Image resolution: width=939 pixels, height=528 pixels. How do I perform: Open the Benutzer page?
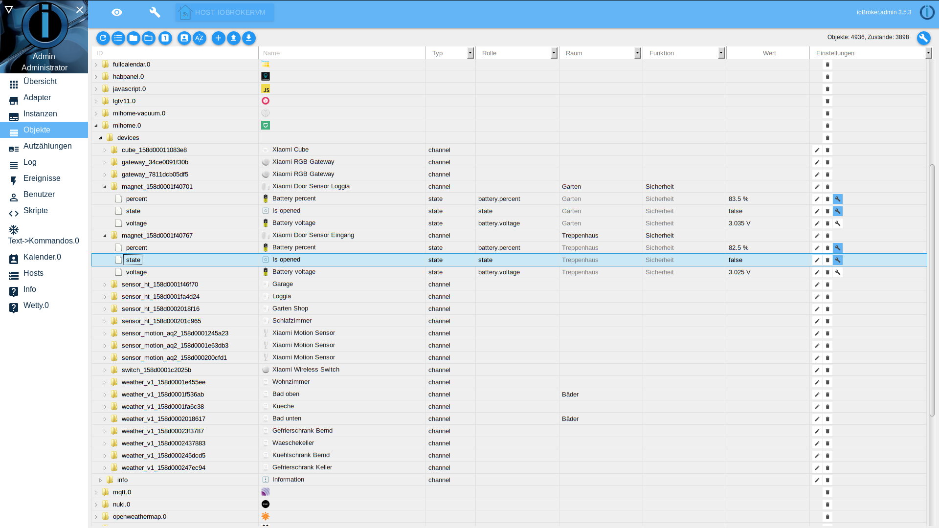44,195
